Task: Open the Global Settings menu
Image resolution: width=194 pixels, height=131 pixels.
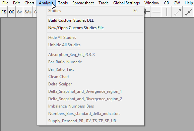Action: [126, 3]
